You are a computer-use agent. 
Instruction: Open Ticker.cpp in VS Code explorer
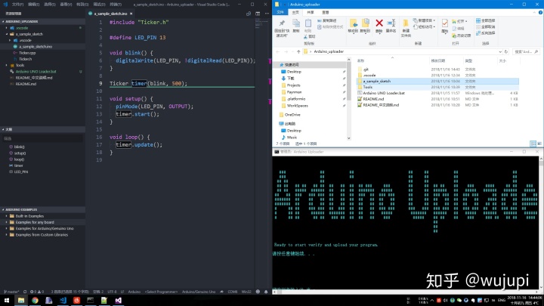[27, 53]
